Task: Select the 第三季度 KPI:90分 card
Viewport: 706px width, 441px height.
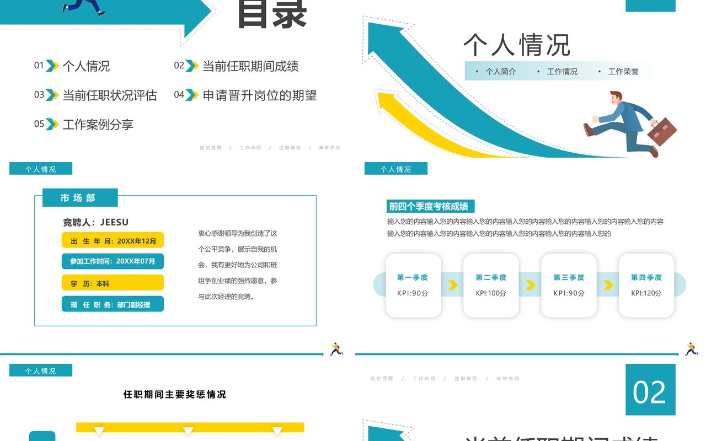Action: (569, 285)
